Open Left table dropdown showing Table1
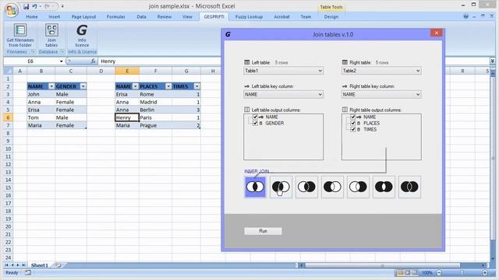499x280 pixels. [x=283, y=71]
